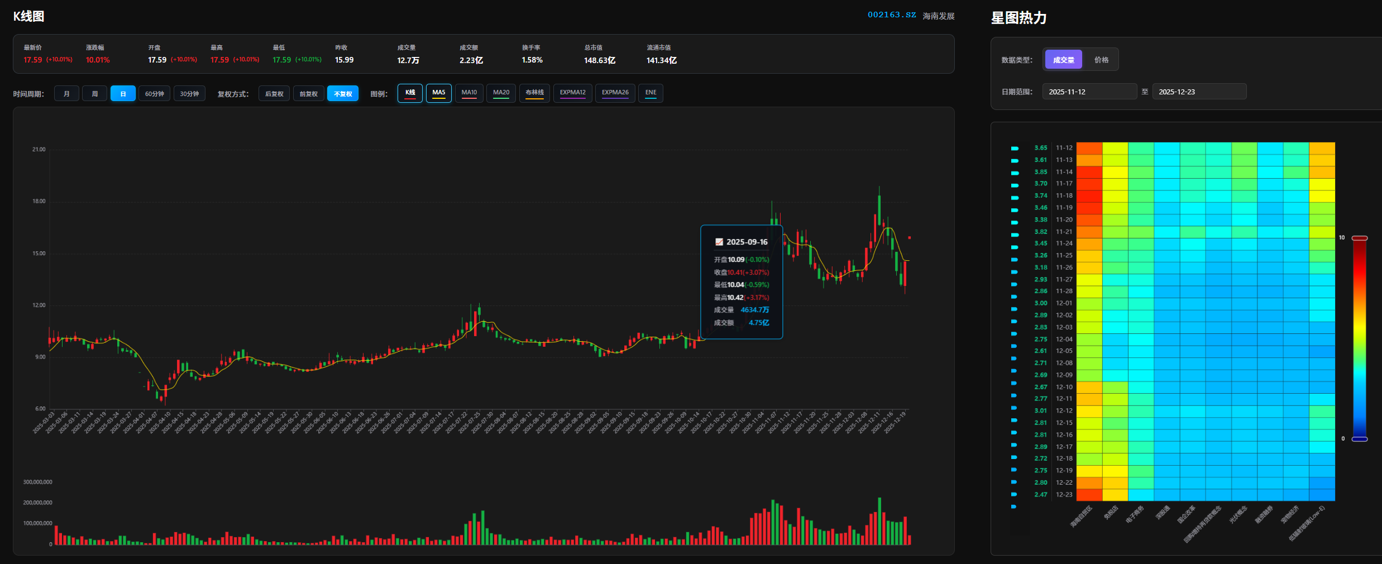Click the 成交额 value 2.23亿
Viewport: 1382px width, 564px height.
[x=471, y=60]
